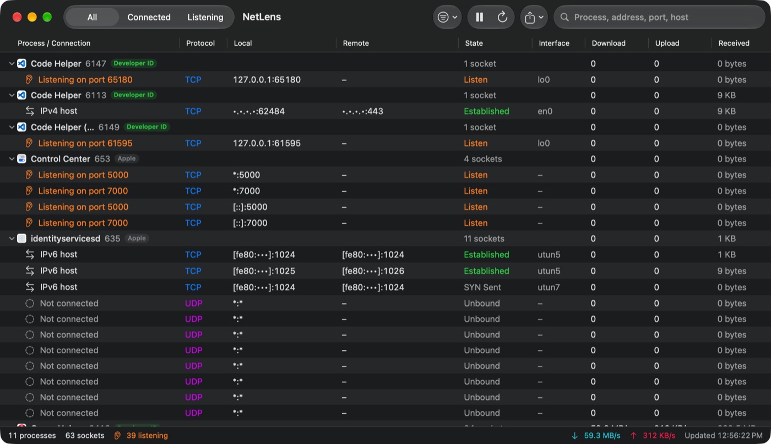Switch to the All filter tab
This screenshot has width=771, height=444.
(x=92, y=17)
